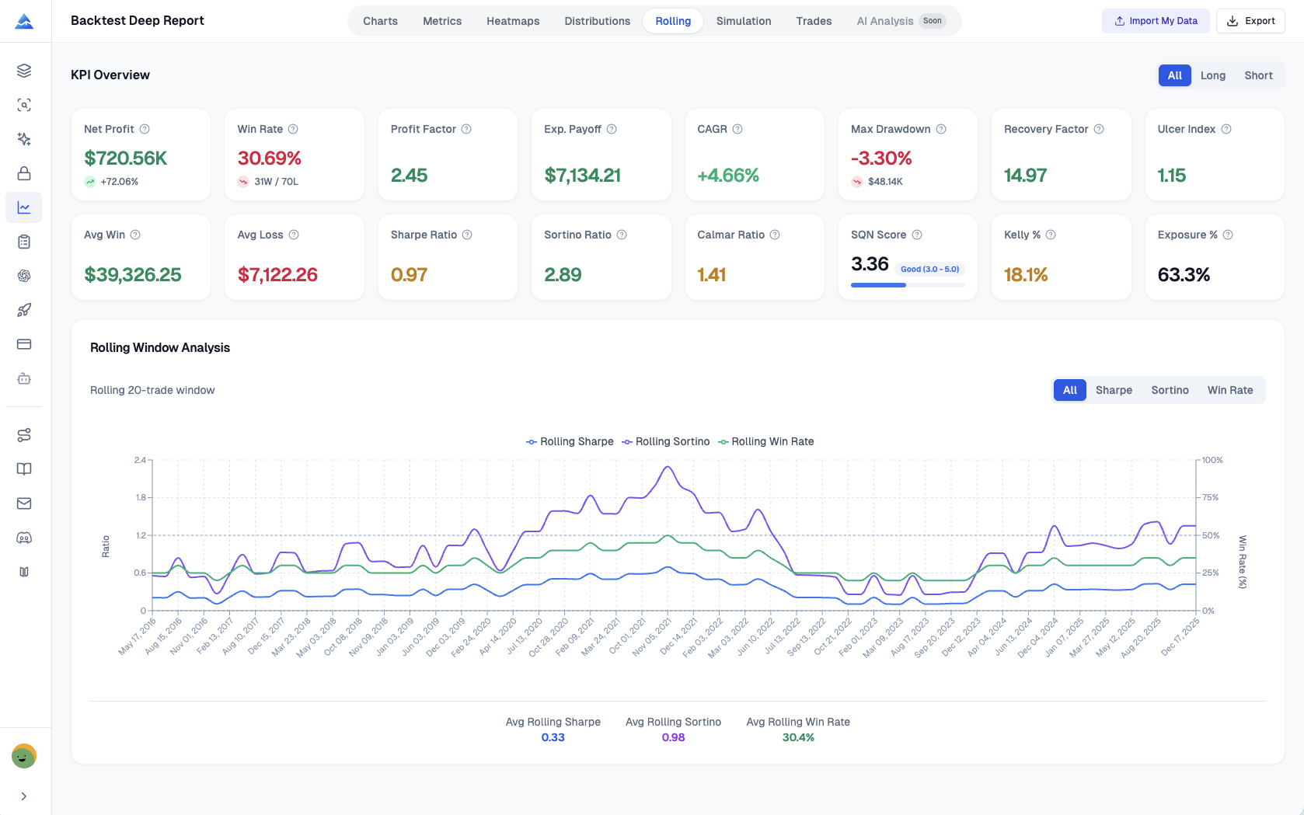The height and width of the screenshot is (815, 1304).
Task: Open the sparkles AI icon in sidebar
Action: click(x=24, y=139)
